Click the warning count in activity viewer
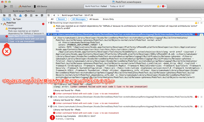The height and width of the screenshot is (122, 204). (159, 6)
